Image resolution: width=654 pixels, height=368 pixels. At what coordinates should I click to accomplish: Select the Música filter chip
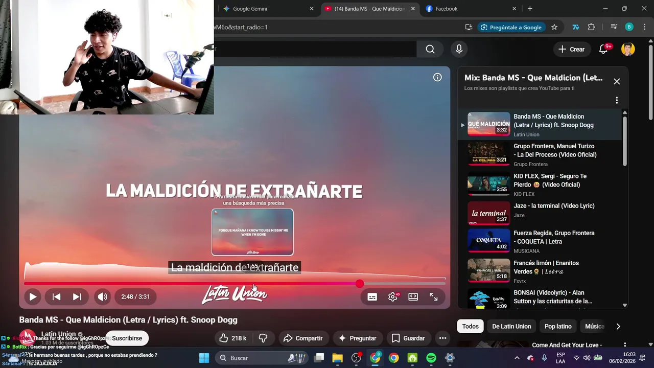coord(594,326)
